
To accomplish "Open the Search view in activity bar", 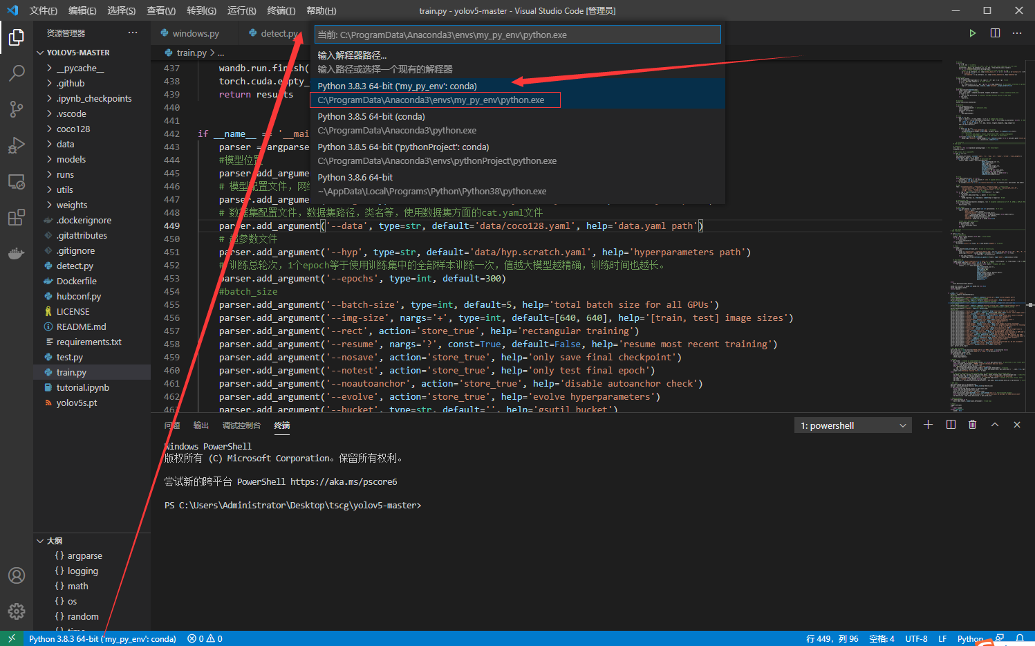I will pos(17,73).
